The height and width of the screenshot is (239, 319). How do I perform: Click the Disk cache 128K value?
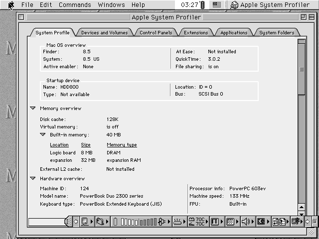point(112,119)
